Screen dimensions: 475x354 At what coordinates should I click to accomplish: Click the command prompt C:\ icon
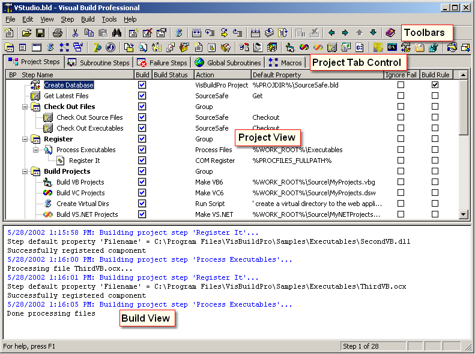tap(392, 47)
